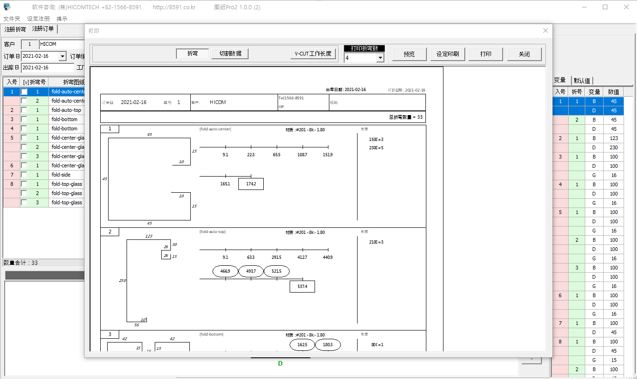
Task: Open 设定印刷 print settings
Action: click(447, 54)
